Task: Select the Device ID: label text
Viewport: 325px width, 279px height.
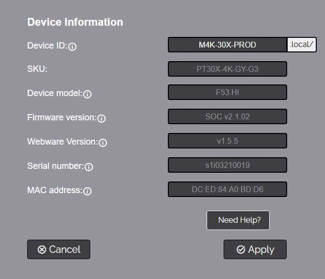Action: (x=47, y=46)
